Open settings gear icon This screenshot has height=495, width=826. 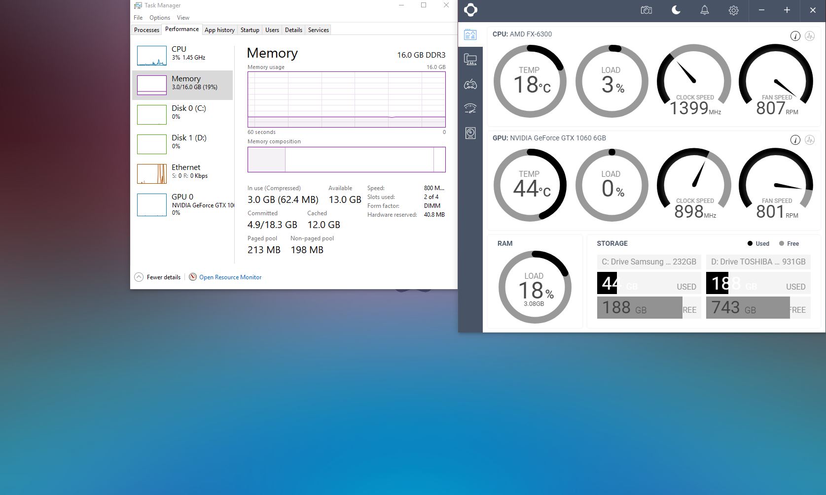click(x=733, y=10)
